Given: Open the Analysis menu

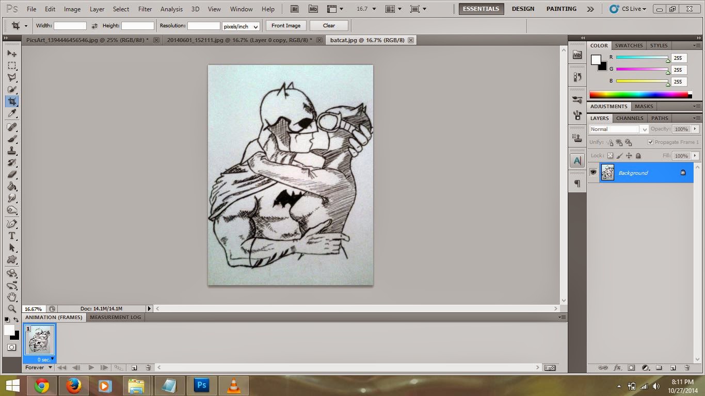Looking at the screenshot, I should [171, 9].
